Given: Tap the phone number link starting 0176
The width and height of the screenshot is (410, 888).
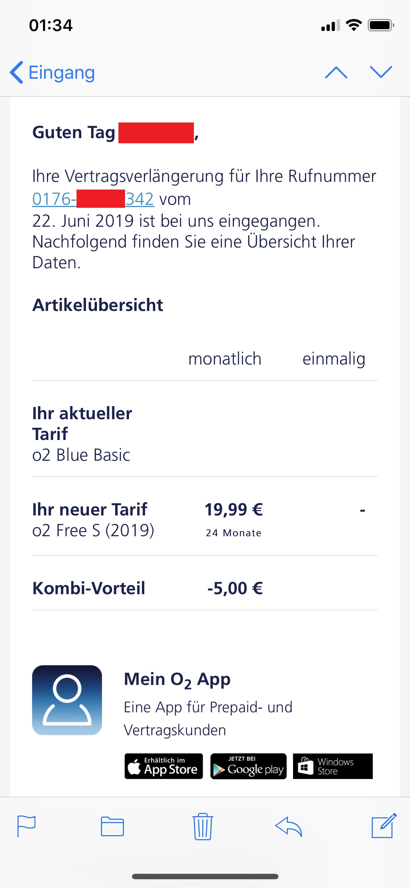Looking at the screenshot, I should 93,199.
